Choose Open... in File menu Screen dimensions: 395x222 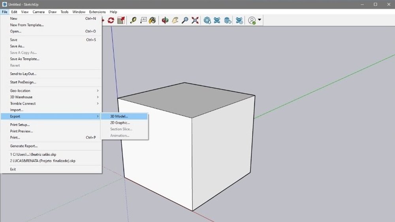tap(51, 31)
